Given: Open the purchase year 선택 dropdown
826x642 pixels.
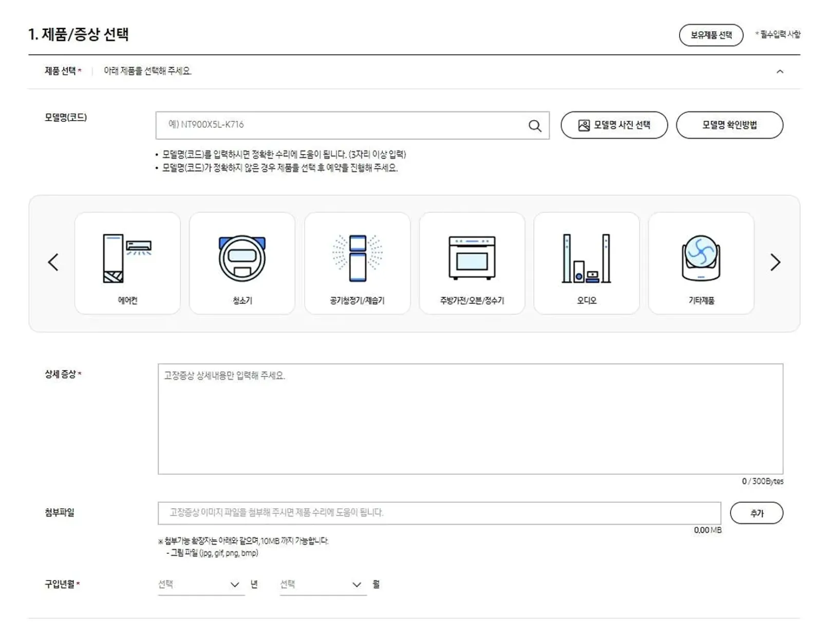Looking at the screenshot, I should click(200, 584).
